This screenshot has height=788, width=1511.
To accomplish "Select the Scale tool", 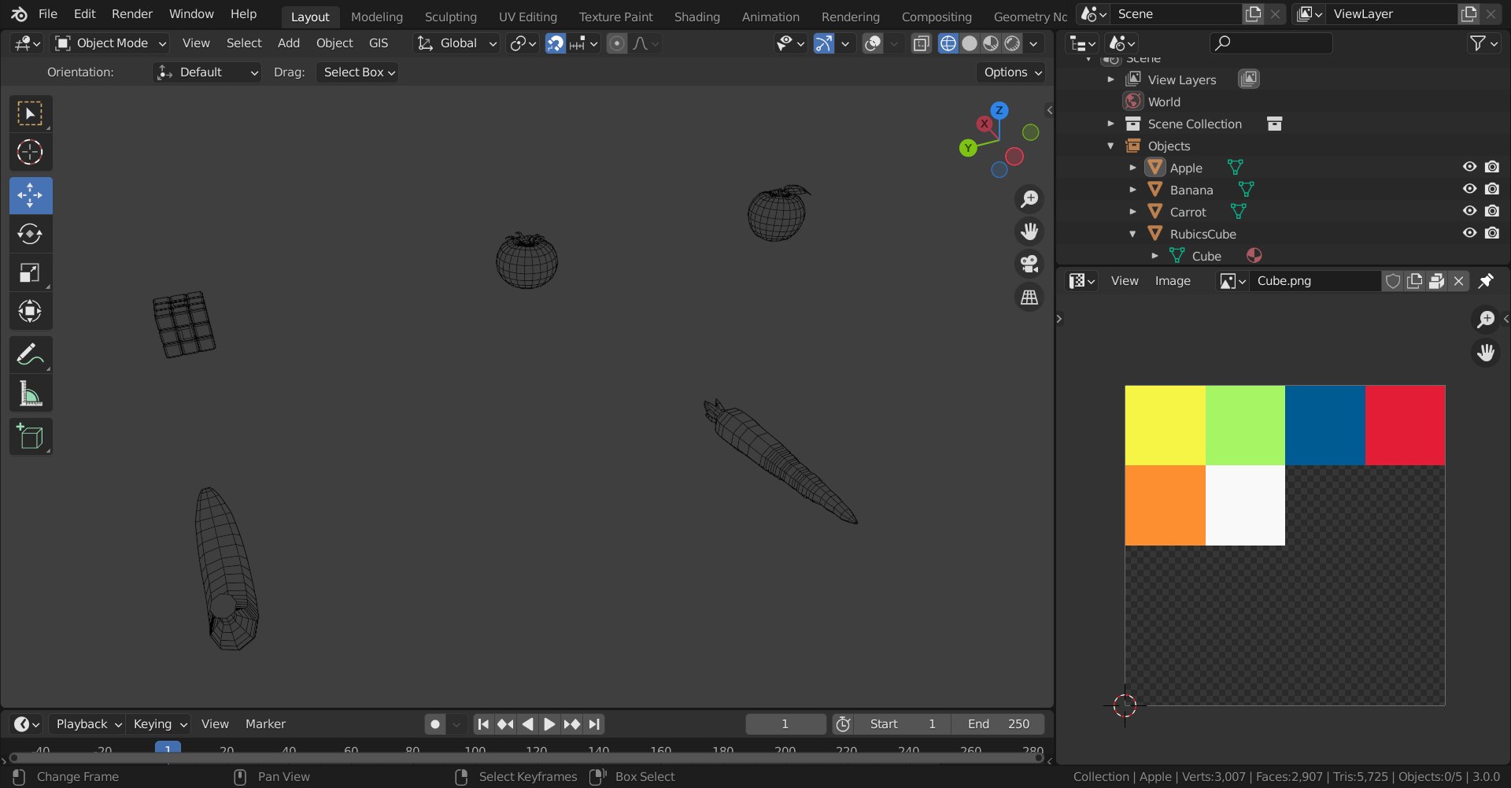I will (x=31, y=272).
